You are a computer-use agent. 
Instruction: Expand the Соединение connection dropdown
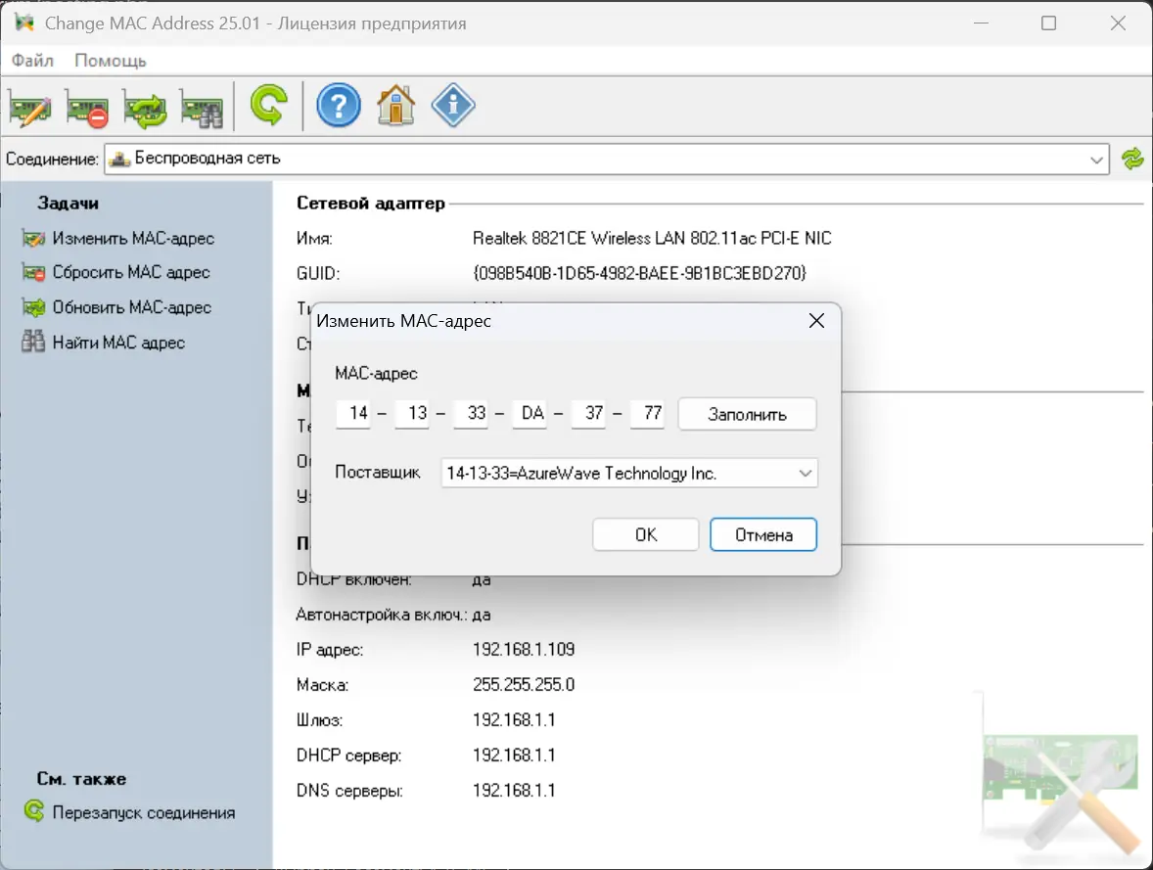click(x=1096, y=160)
